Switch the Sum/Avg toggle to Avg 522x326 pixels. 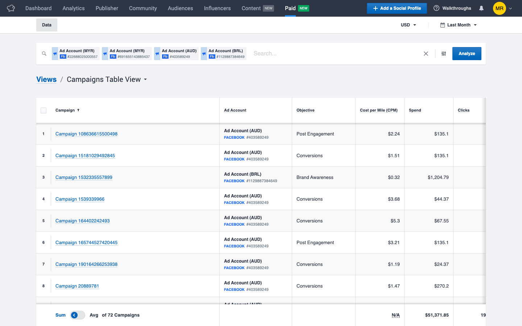click(77, 315)
